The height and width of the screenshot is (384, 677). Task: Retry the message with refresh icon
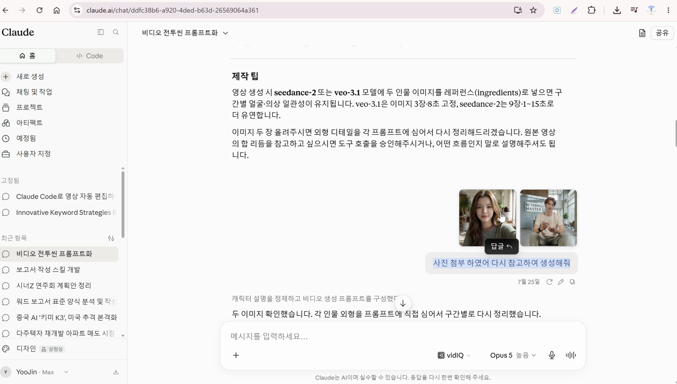[550, 282]
